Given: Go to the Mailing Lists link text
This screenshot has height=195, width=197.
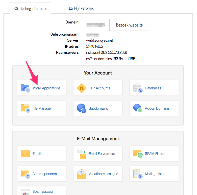Looking at the screenshot, I should point(154,174).
